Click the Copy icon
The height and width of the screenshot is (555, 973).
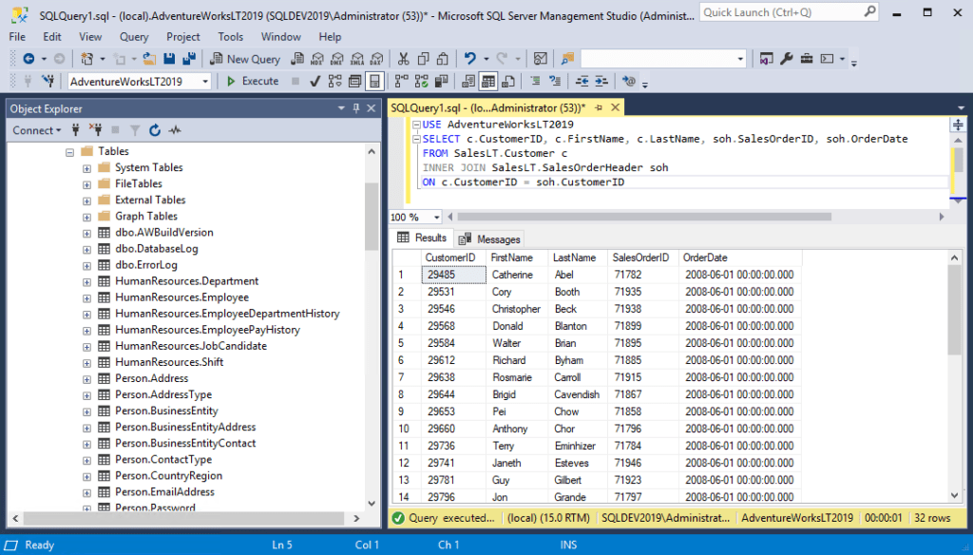(x=423, y=59)
